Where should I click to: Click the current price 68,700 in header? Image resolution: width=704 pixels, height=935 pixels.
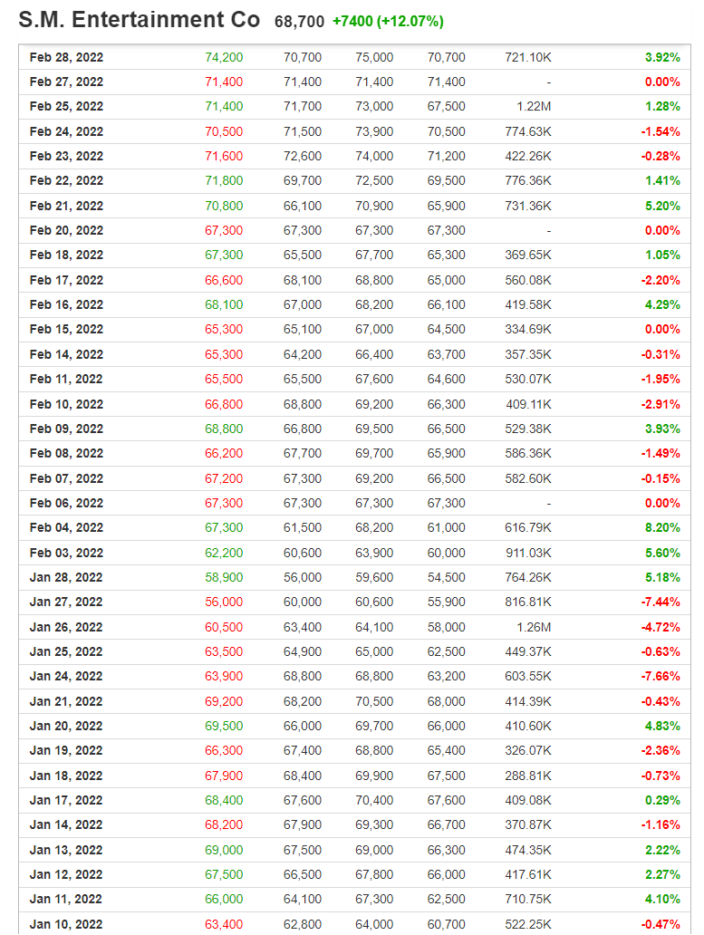coord(299,22)
